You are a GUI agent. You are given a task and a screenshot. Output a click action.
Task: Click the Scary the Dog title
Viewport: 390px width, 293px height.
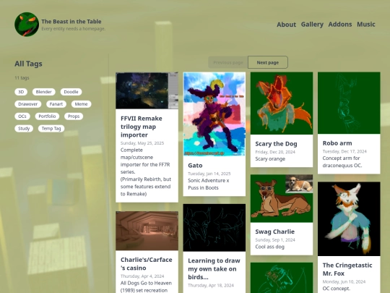tap(276, 144)
